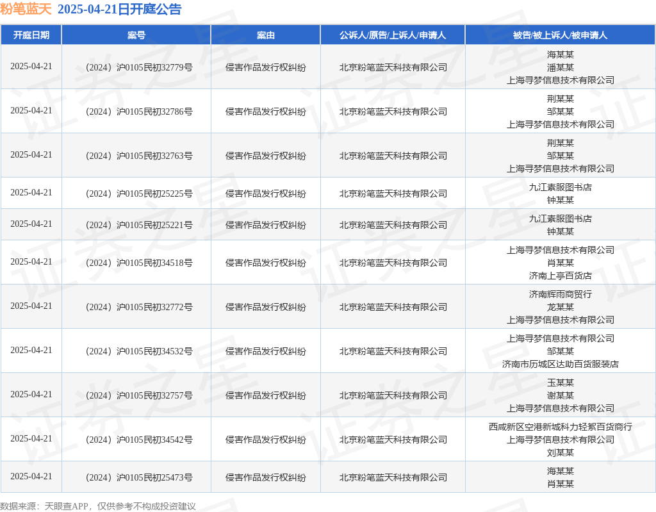Click 侵害作品发行权纠纷 in the 34542号 row
The image size is (656, 512).
tap(266, 440)
